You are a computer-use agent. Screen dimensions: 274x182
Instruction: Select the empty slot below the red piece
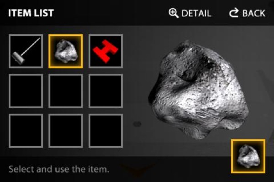(x=105, y=91)
